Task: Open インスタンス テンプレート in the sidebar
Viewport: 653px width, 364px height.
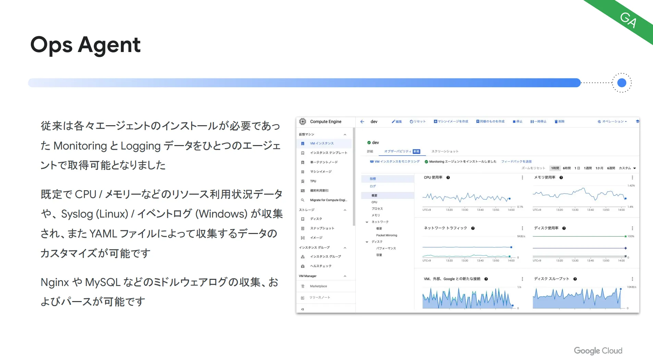Action: [324, 153]
